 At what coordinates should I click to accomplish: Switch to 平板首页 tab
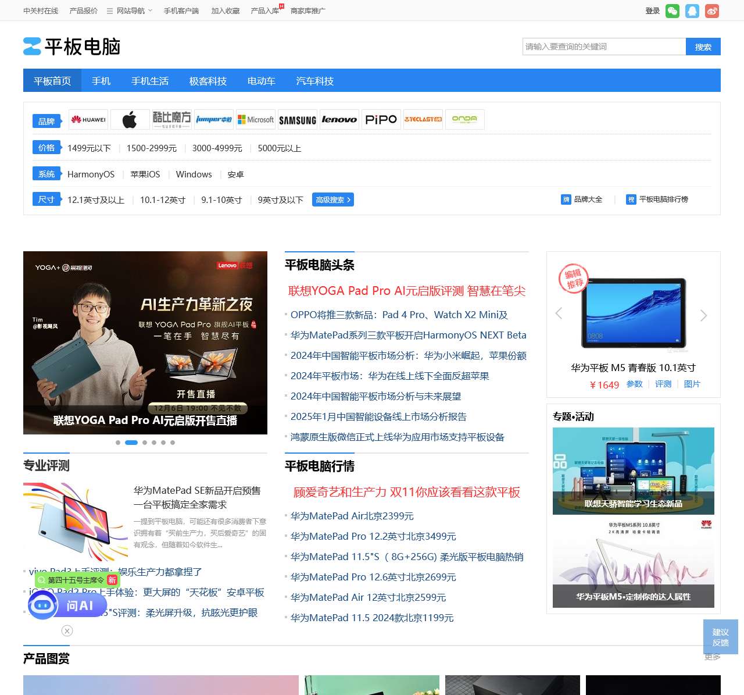pyautogui.click(x=52, y=81)
